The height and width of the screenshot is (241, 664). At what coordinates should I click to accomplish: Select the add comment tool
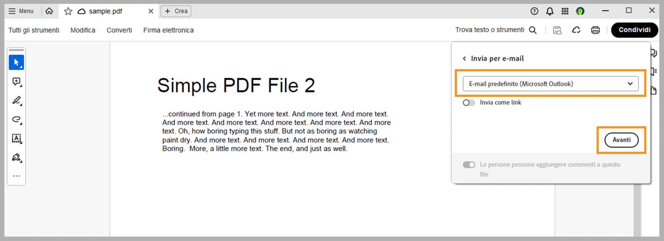click(x=16, y=82)
